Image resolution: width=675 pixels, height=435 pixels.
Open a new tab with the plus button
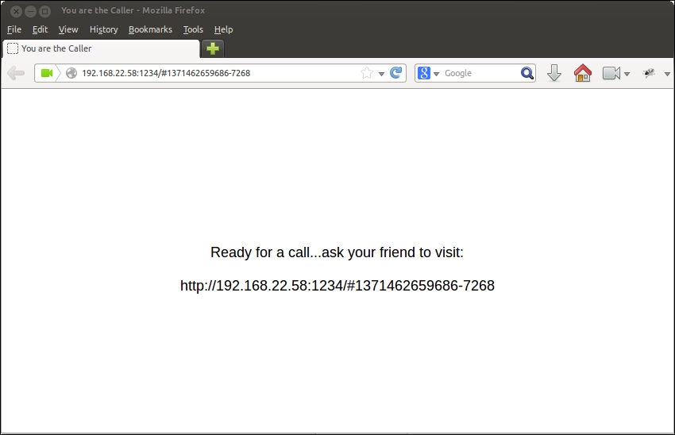click(x=213, y=48)
